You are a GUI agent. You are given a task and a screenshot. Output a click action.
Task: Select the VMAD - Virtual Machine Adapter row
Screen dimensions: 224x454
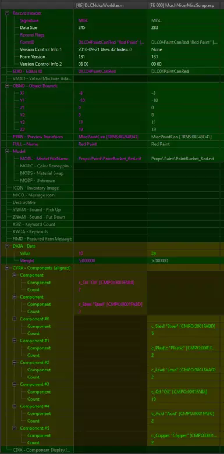[x=112, y=78]
